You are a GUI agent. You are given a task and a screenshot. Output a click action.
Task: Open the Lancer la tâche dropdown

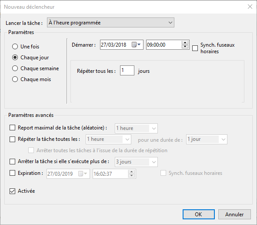pyautogui.click(x=110, y=23)
